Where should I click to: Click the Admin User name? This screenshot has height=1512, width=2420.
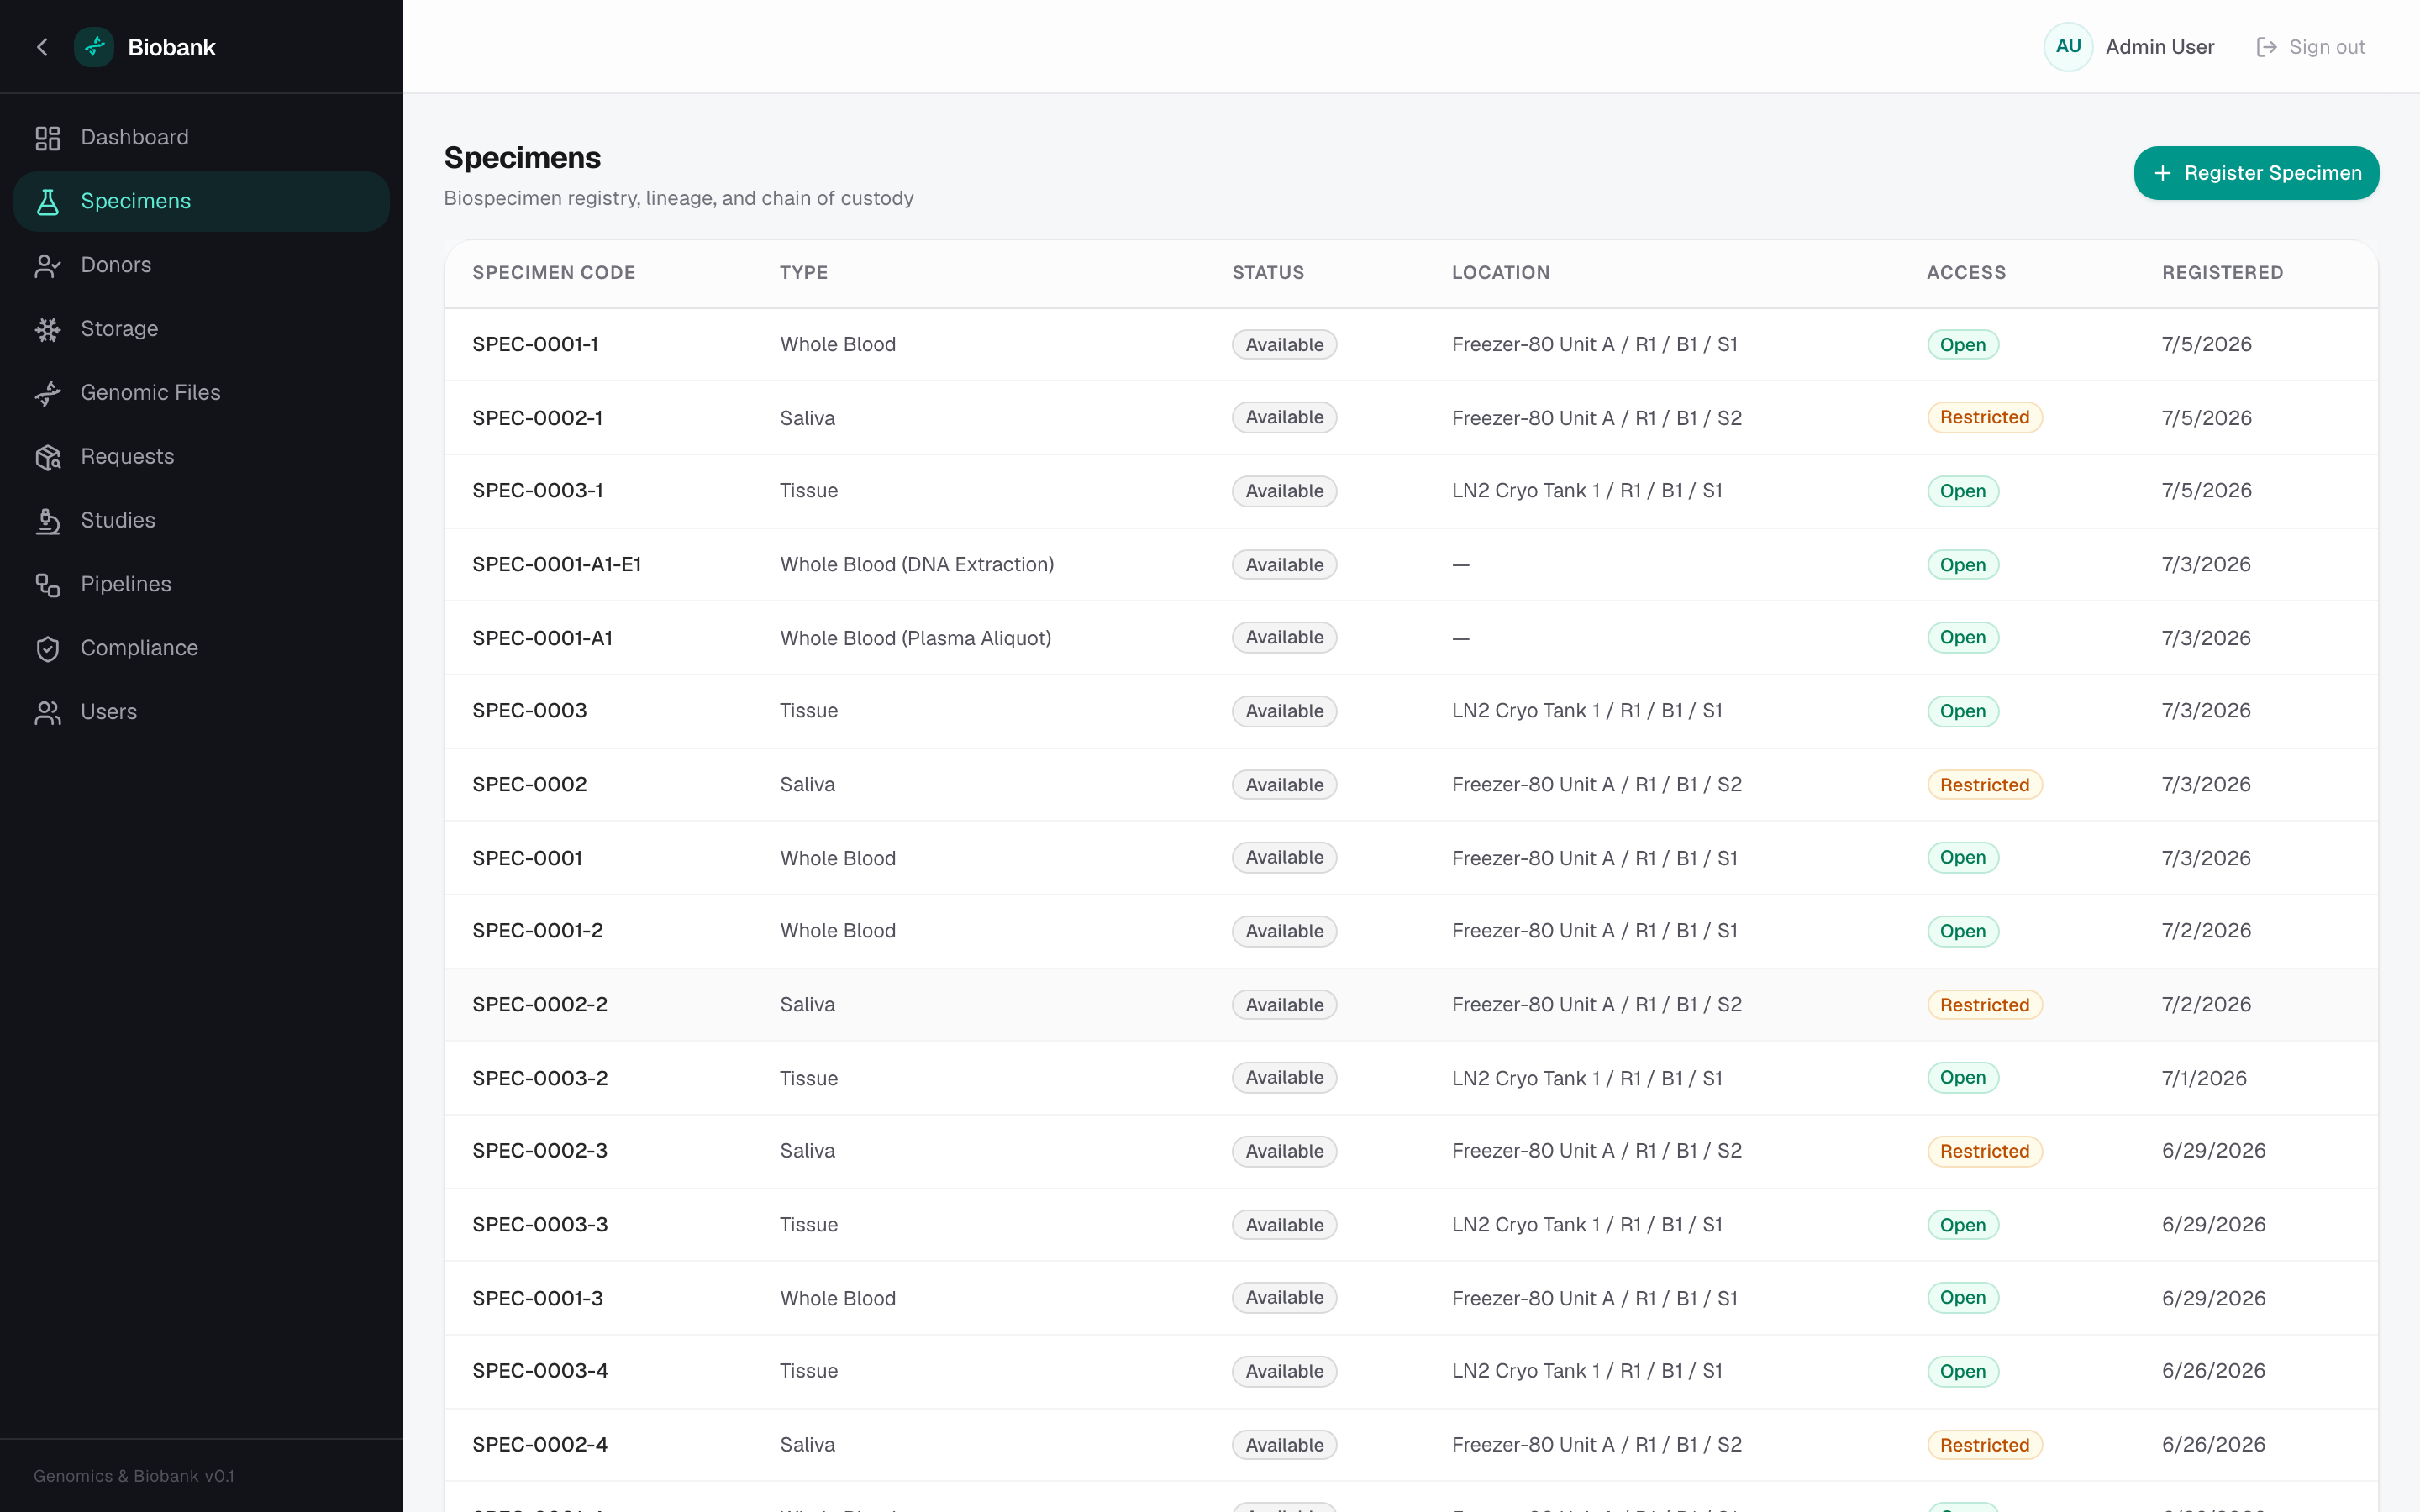(2160, 47)
